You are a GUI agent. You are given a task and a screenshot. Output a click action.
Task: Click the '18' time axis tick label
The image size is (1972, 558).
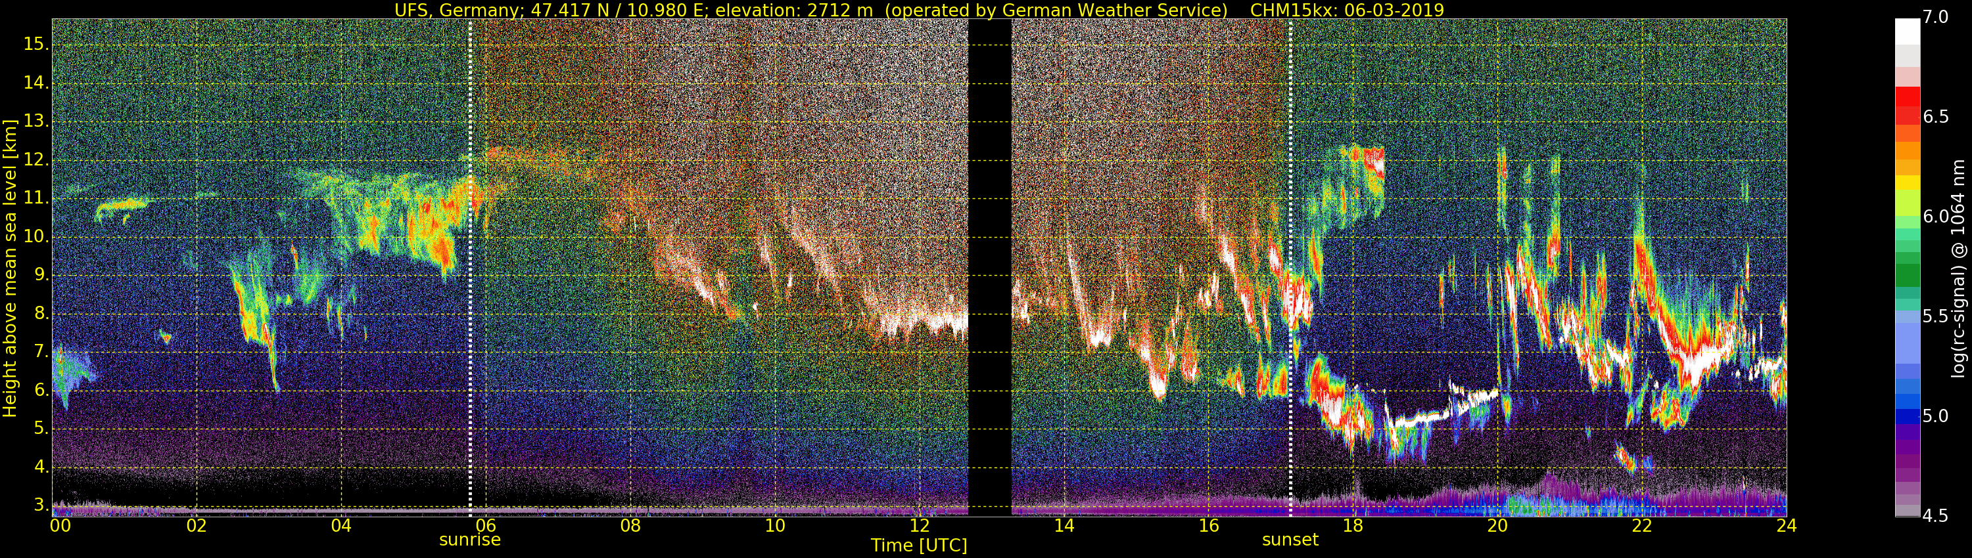(x=1353, y=526)
